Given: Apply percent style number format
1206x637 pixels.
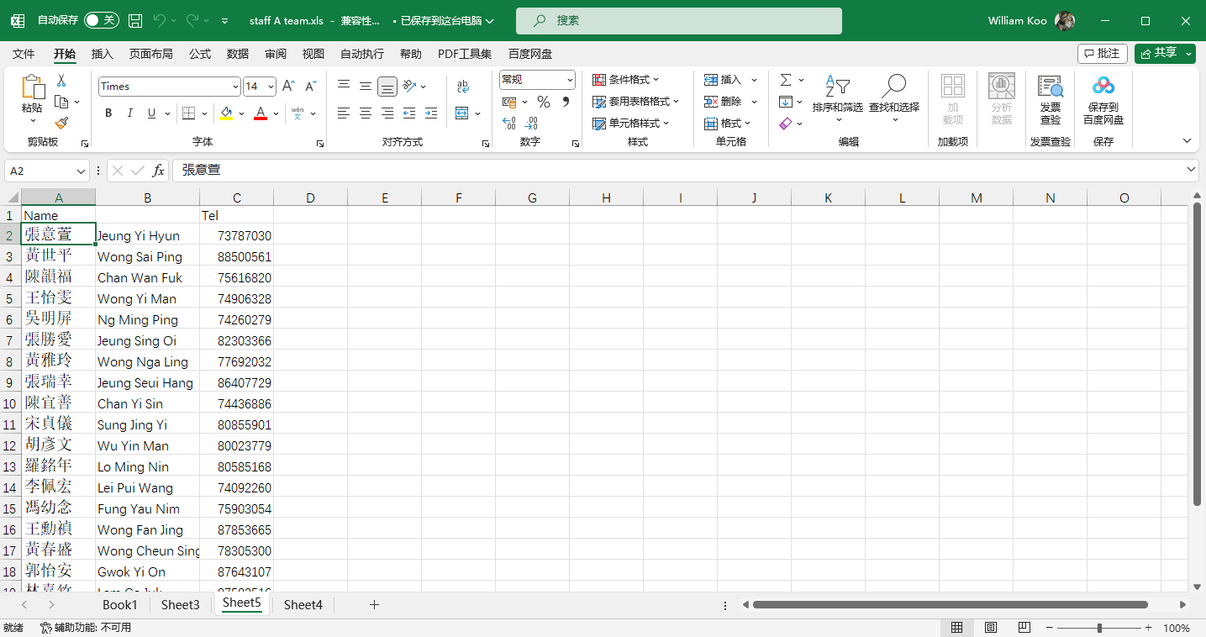Looking at the screenshot, I should tap(543, 102).
